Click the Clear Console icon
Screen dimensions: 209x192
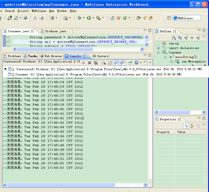(104, 63)
